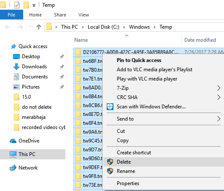Expand the chevron after Windows breadcrumb
The width and height of the screenshot is (224, 191).
(154, 27)
